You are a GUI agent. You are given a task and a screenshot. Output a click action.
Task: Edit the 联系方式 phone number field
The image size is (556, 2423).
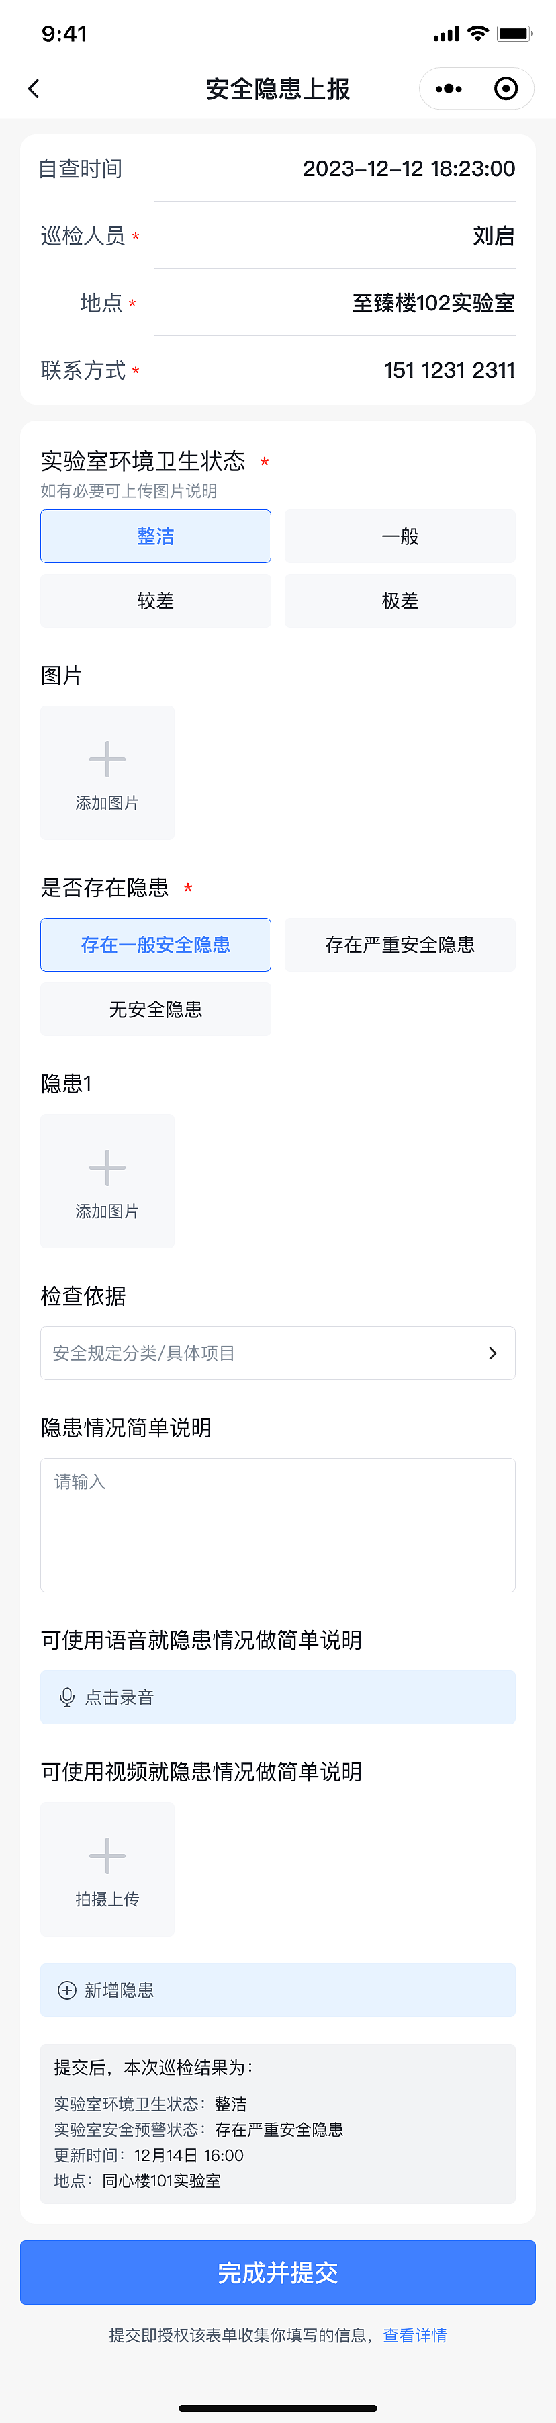click(449, 370)
